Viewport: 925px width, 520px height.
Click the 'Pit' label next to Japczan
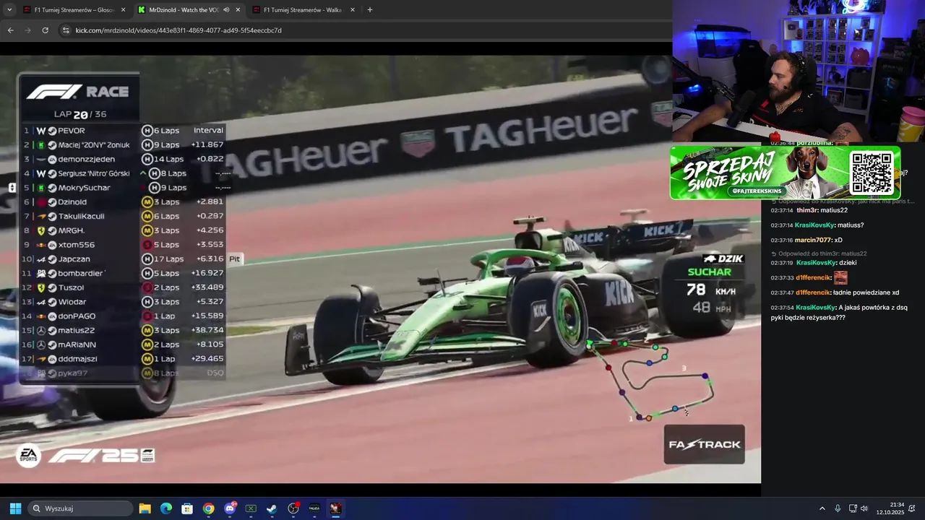(234, 259)
